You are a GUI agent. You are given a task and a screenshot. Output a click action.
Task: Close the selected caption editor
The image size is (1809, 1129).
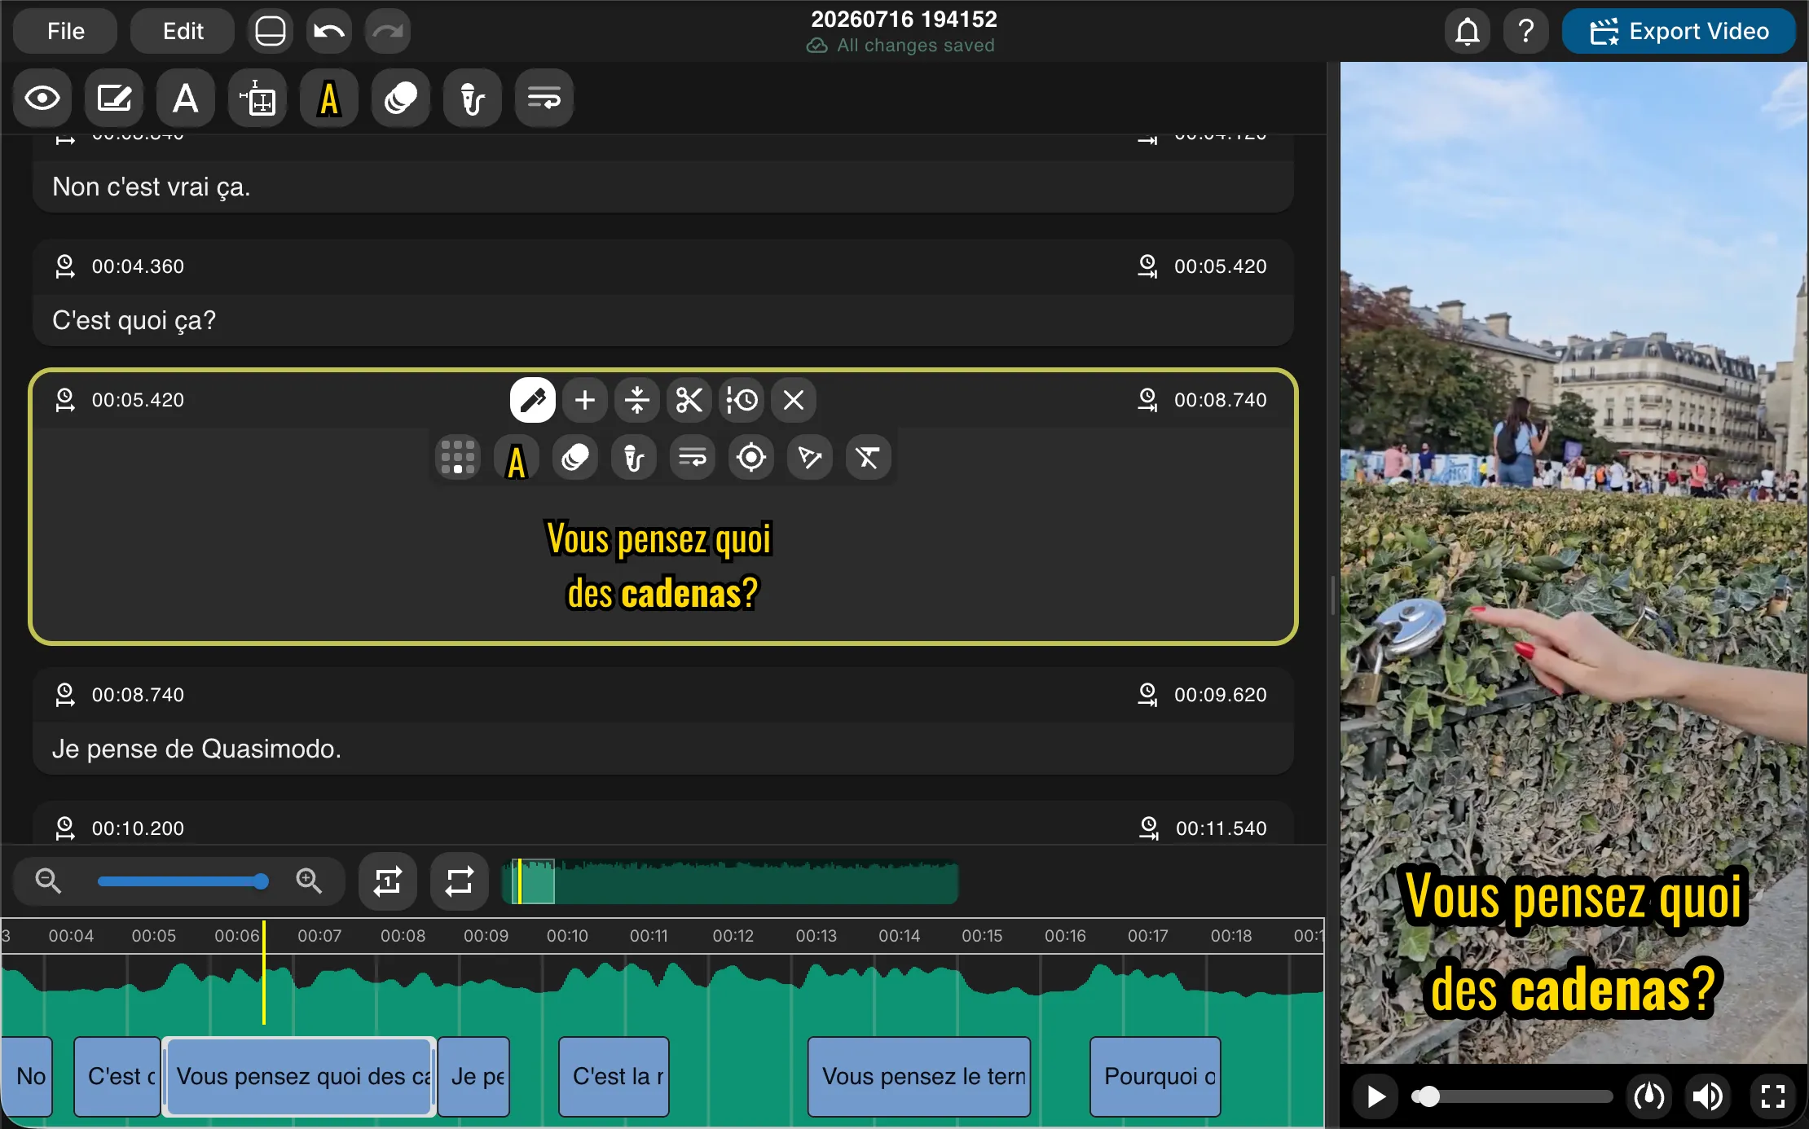click(x=794, y=400)
